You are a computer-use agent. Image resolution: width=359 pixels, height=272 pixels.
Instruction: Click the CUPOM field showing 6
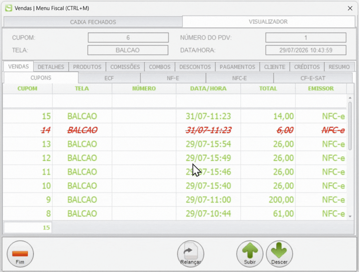tap(128, 38)
